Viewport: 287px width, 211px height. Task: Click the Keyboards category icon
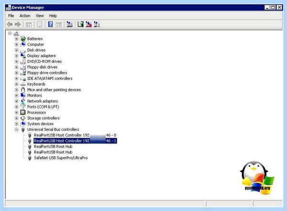click(23, 84)
